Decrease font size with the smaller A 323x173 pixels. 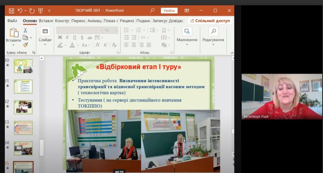105,45
